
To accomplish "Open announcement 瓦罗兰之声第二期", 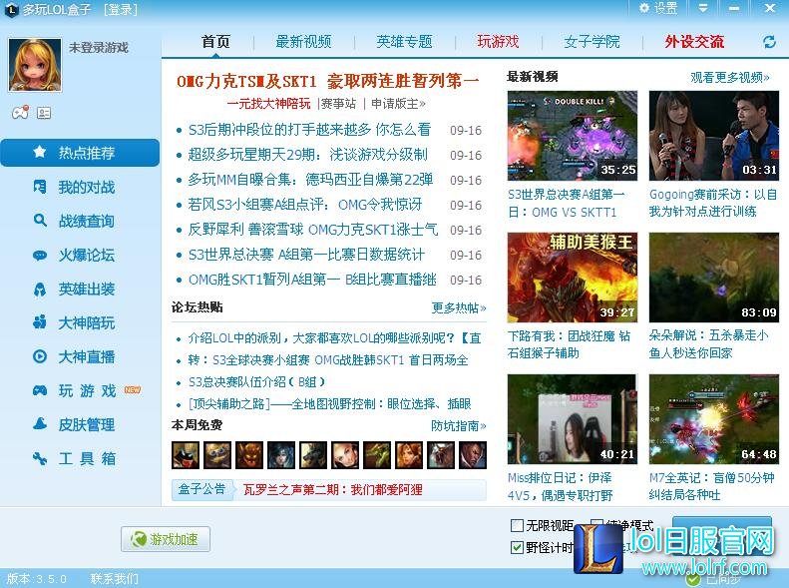I will pyautogui.click(x=332, y=490).
